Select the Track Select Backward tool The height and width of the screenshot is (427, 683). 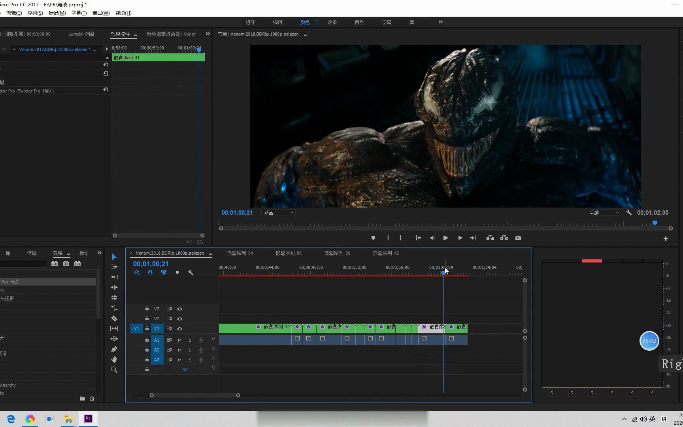(x=114, y=277)
